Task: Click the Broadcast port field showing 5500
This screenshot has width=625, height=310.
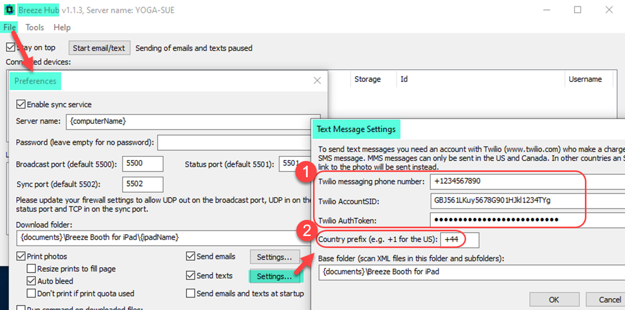Action: [143, 164]
